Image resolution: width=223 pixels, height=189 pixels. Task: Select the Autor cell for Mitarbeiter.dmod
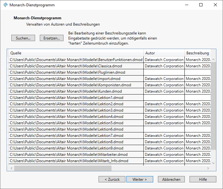164,155
